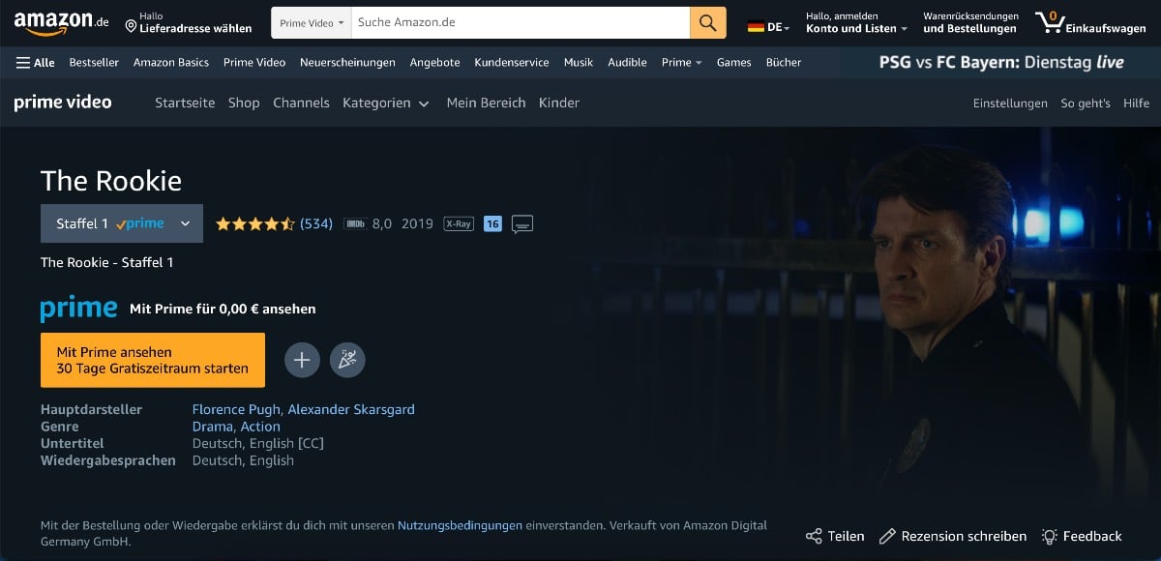Add The Rookie to watchlist

click(302, 360)
